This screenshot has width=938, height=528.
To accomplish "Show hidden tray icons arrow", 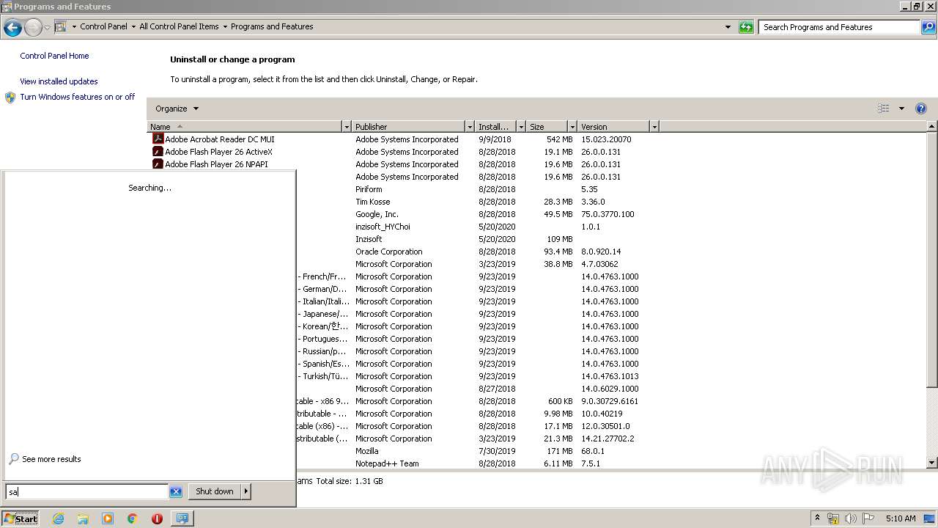I will tap(818, 518).
